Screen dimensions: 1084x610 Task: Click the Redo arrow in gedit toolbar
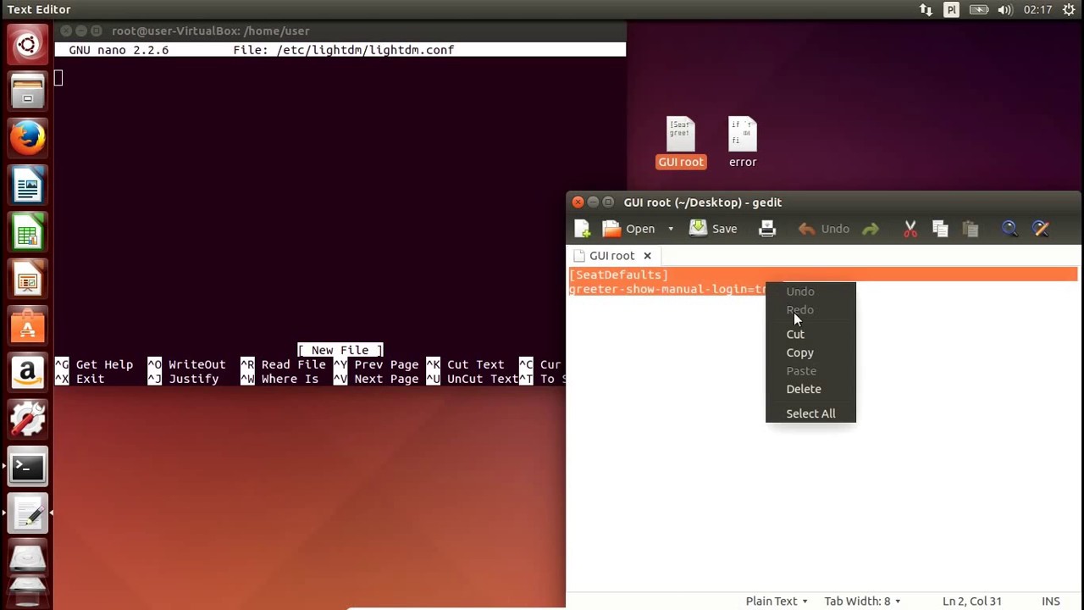coord(871,229)
